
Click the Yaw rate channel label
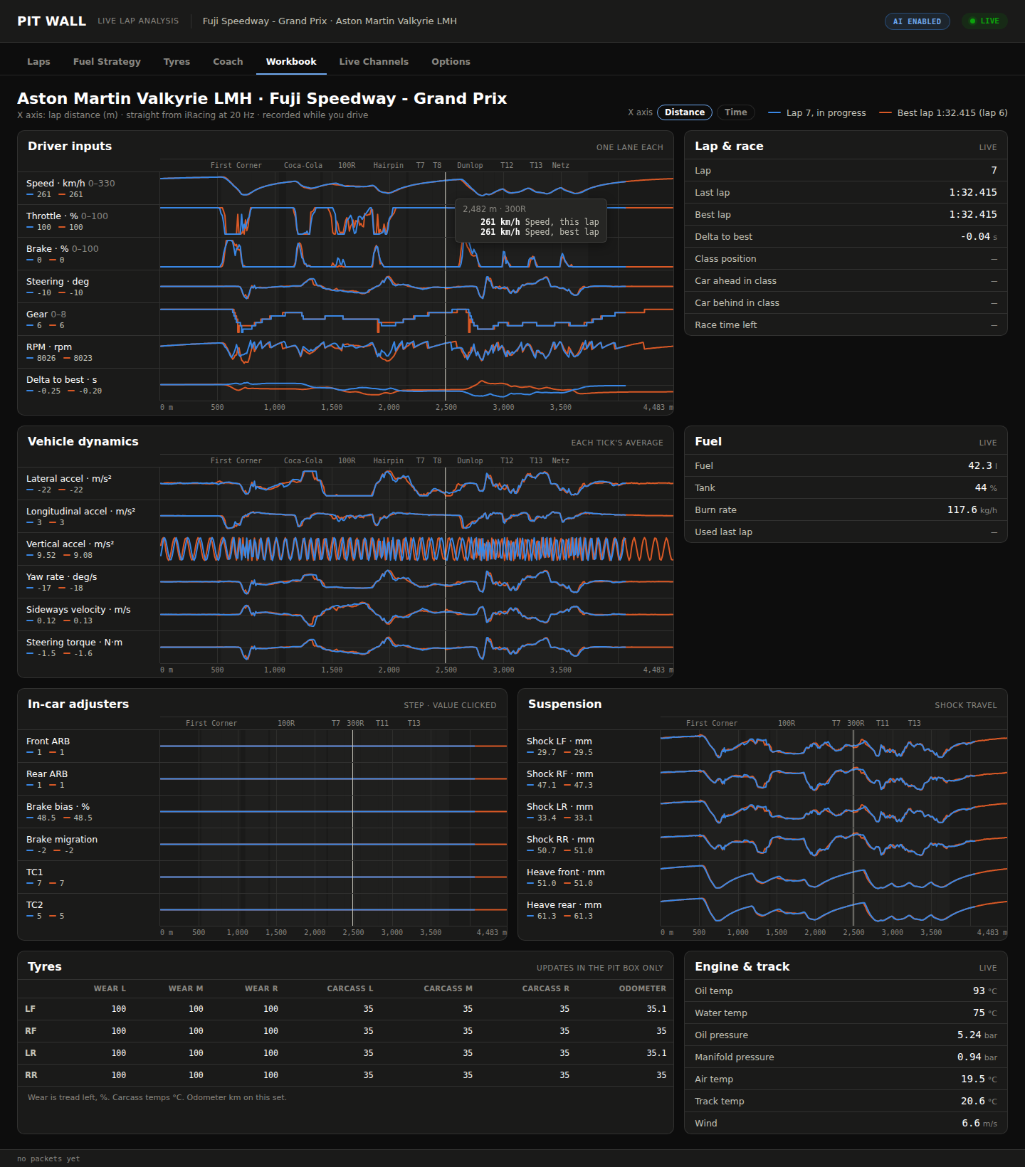click(x=61, y=577)
